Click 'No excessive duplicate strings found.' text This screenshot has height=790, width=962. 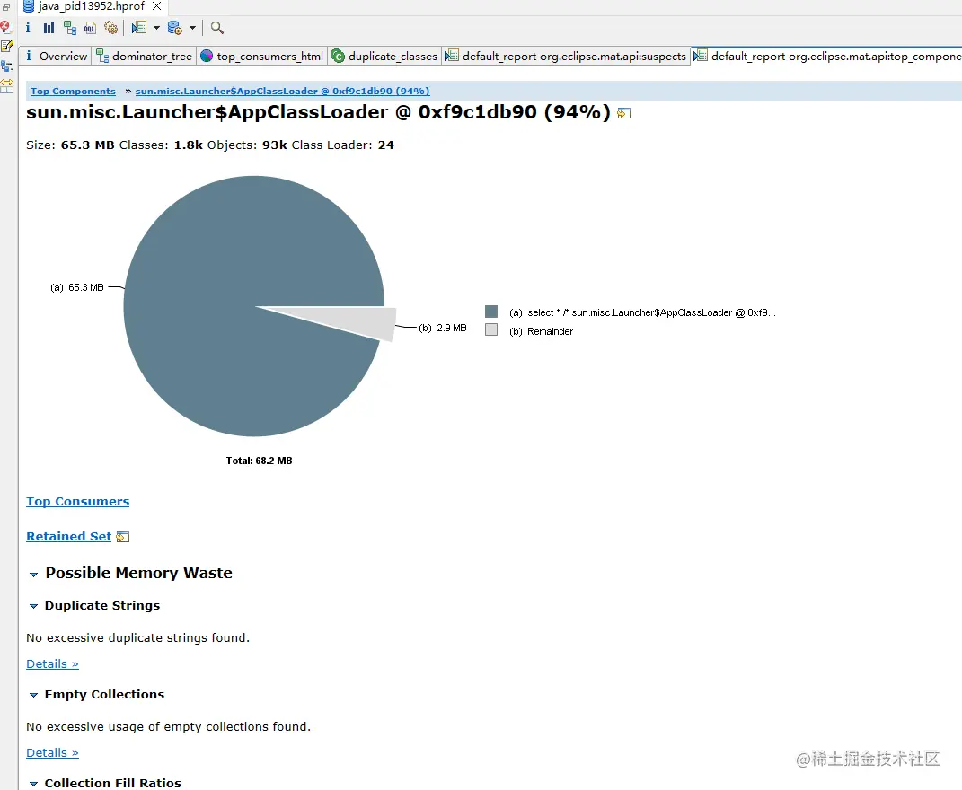[138, 638]
